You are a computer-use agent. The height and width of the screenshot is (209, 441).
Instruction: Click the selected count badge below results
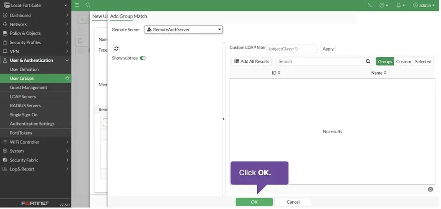click(431, 190)
